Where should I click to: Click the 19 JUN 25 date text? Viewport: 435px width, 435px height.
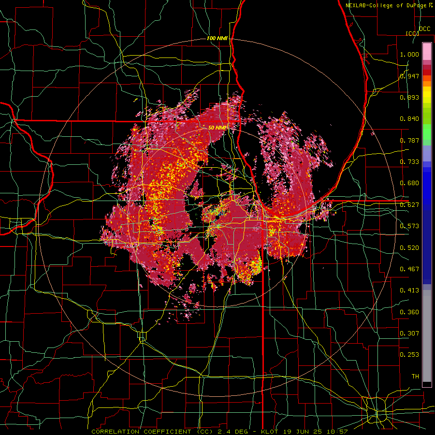[303, 432]
